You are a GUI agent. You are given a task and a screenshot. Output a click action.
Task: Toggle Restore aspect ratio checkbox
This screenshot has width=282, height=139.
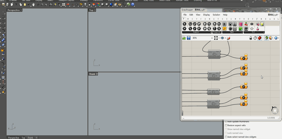226,125
